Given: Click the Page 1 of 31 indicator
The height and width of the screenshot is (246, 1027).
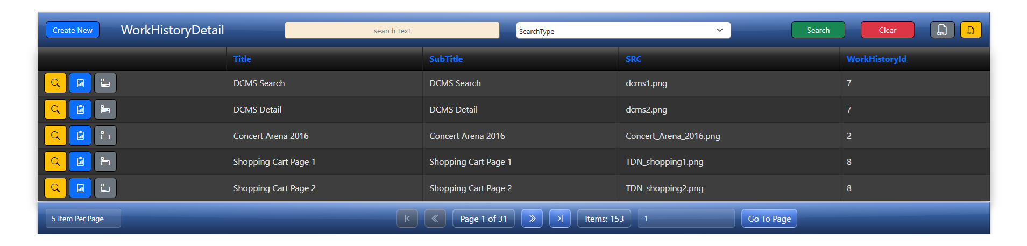Looking at the screenshot, I should pyautogui.click(x=483, y=219).
